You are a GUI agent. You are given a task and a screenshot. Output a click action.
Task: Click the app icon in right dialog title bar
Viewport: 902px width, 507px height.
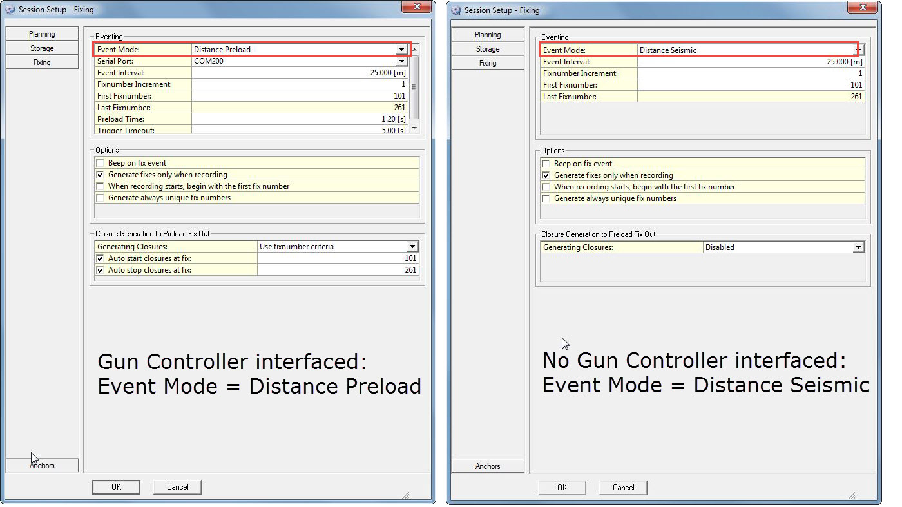(x=456, y=10)
